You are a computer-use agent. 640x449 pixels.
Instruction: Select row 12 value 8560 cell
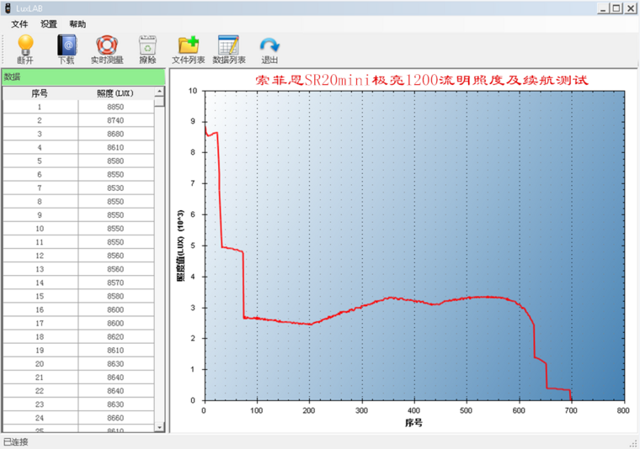coord(116,256)
